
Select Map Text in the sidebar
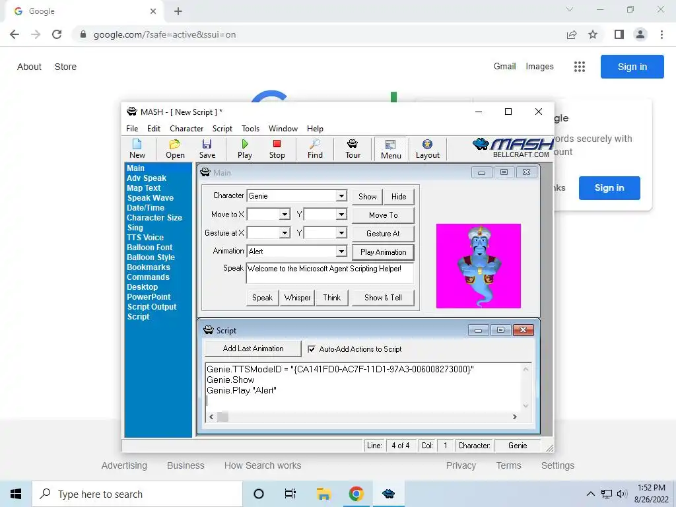pyautogui.click(x=143, y=188)
